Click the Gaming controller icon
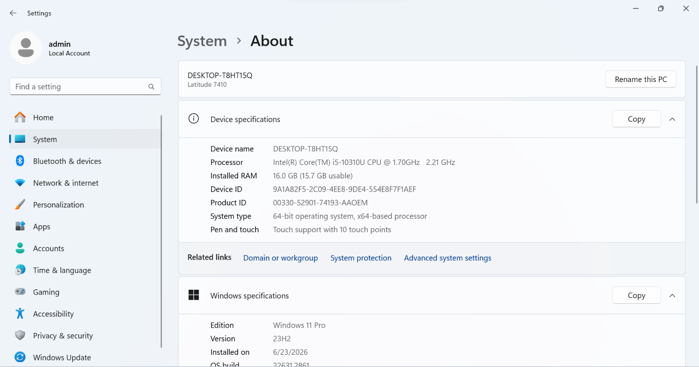699x367 pixels. tap(20, 292)
